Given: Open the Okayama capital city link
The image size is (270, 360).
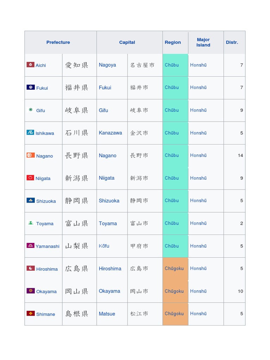Looking at the screenshot, I should pyautogui.click(x=109, y=291).
